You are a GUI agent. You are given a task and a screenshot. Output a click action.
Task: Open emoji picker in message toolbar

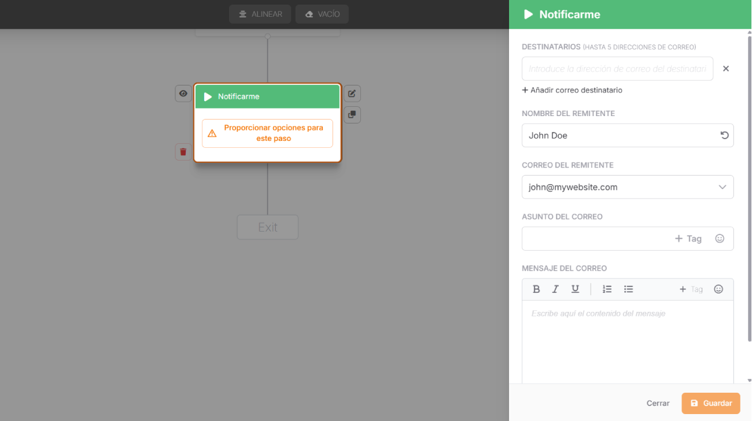click(x=718, y=289)
